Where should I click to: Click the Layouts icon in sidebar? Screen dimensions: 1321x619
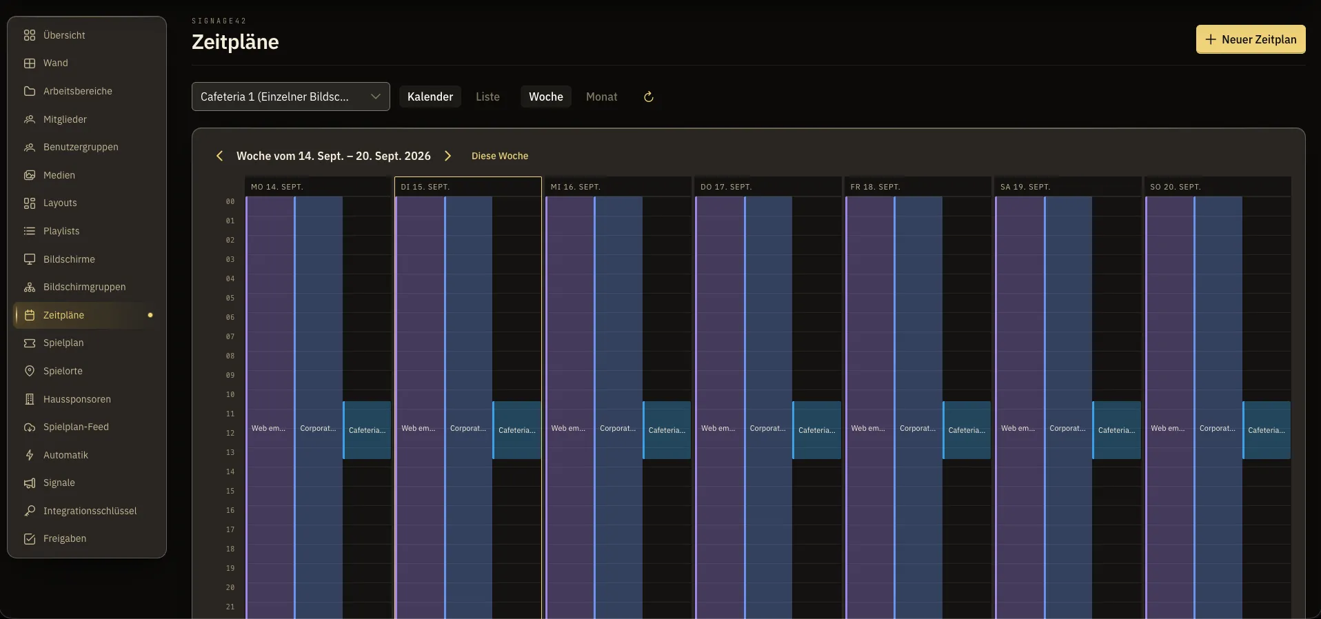coord(30,203)
